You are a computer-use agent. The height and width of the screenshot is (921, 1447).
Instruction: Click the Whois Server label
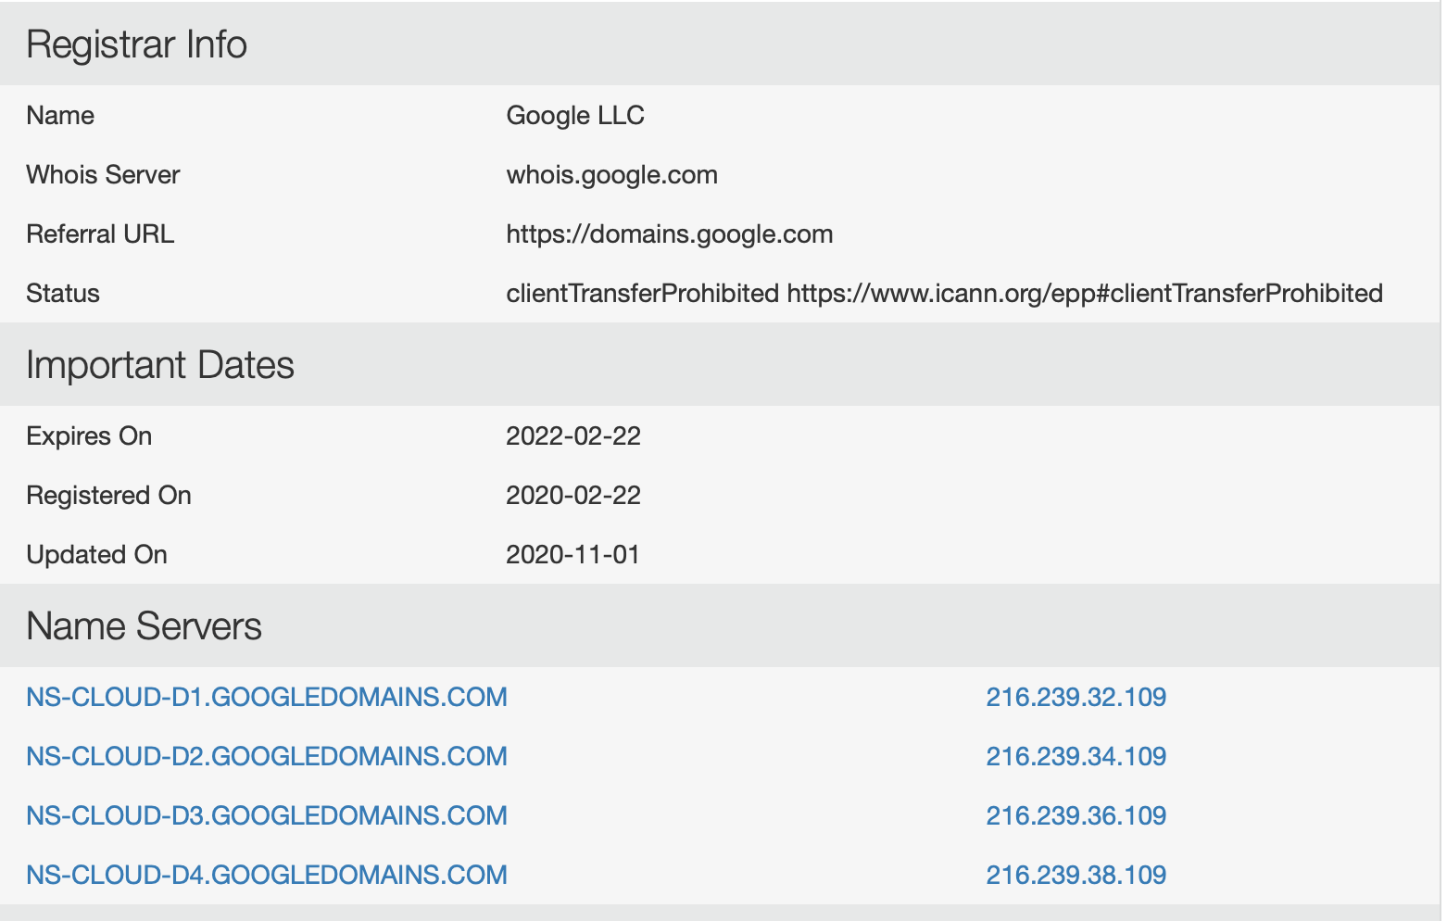tap(103, 174)
